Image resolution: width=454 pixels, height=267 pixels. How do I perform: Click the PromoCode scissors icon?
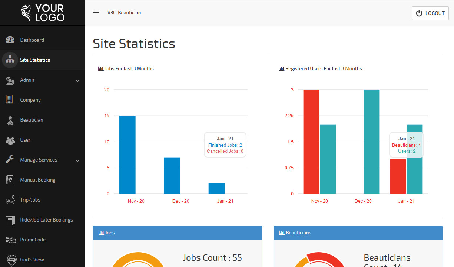click(x=10, y=240)
